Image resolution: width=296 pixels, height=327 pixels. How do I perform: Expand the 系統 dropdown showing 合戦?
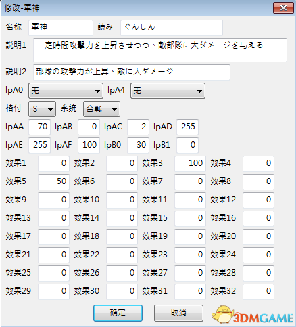click(x=101, y=109)
